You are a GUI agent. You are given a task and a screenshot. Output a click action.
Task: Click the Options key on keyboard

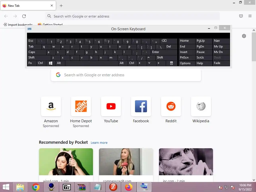click(x=187, y=63)
